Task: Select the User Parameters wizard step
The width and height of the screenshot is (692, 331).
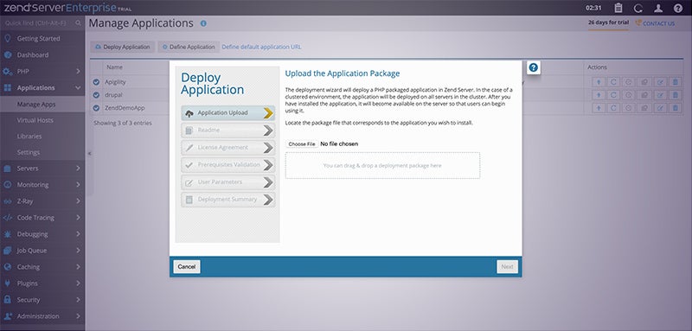Action: pos(227,182)
